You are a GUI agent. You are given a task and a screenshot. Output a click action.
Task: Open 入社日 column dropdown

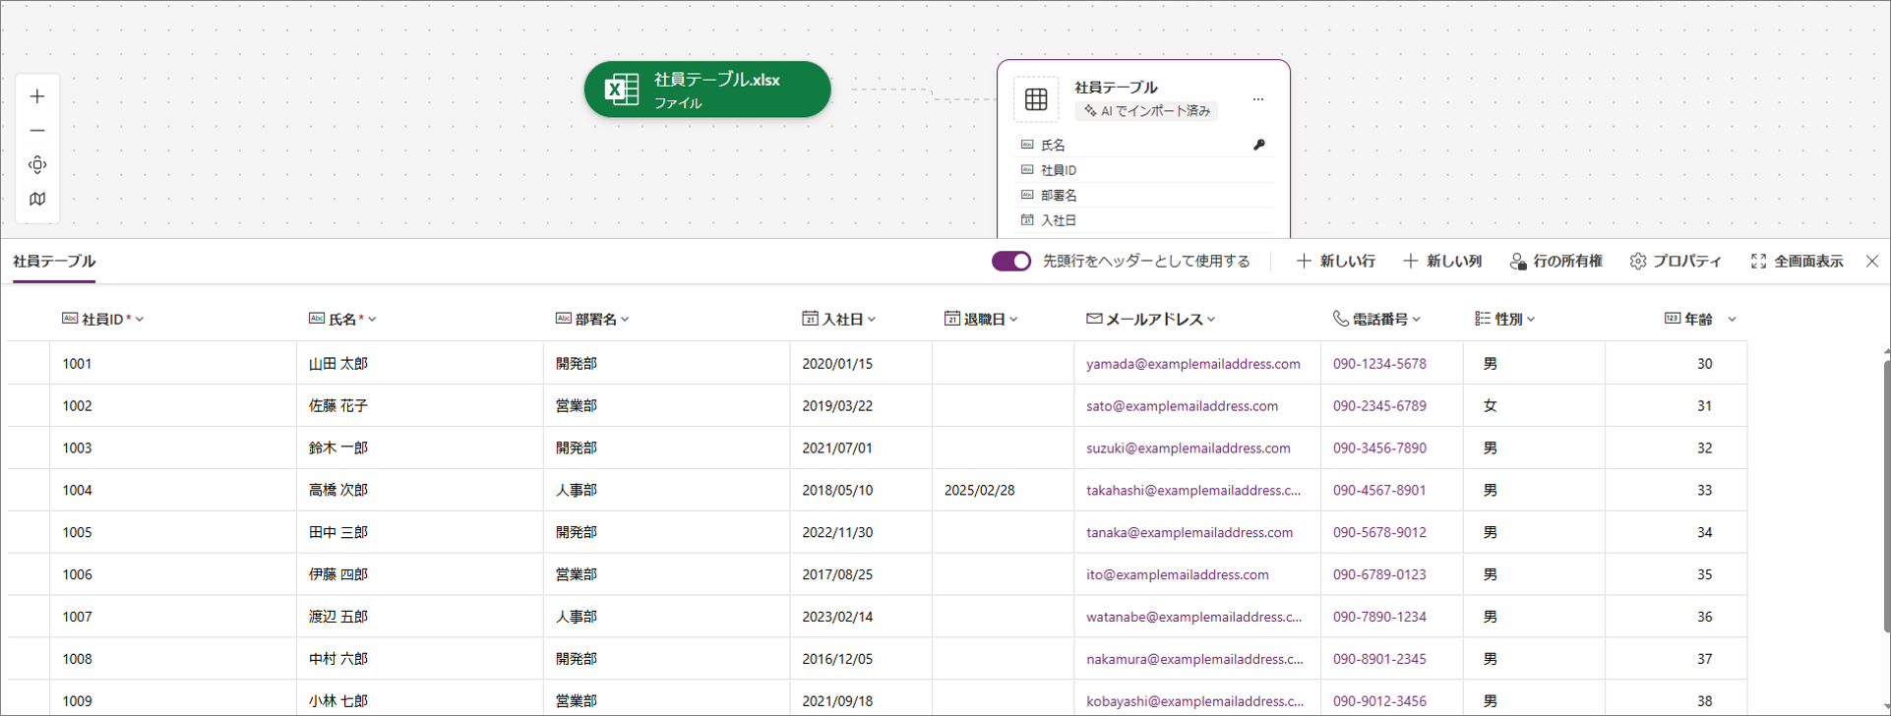coord(872,320)
